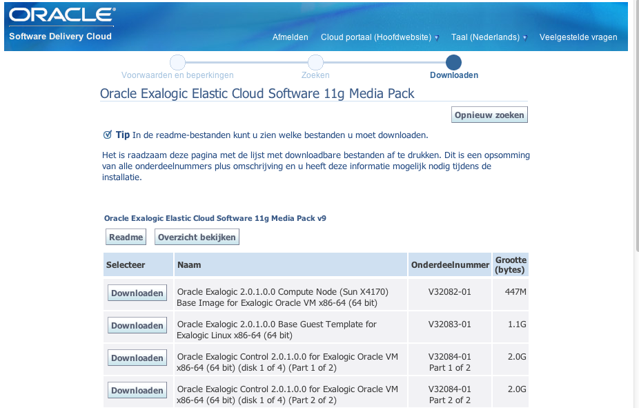This screenshot has height=408, width=639.
Task: Open the Readme button
Action: (126, 237)
